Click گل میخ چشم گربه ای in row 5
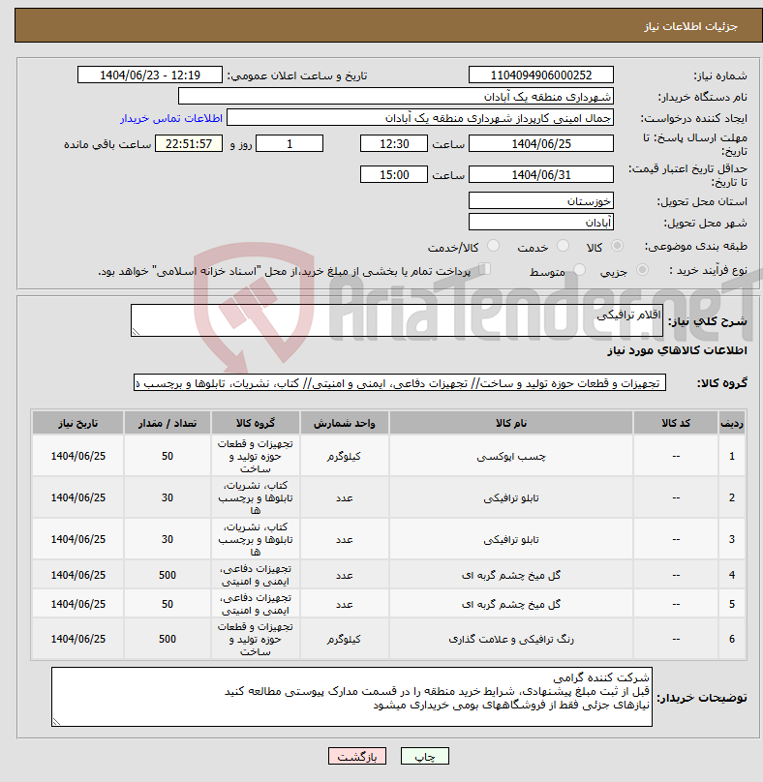Screen dimensions: 763x782 [511, 604]
